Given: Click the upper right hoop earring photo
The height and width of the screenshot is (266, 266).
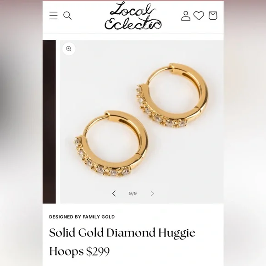Looking at the screenshot, I should [x=172, y=95].
